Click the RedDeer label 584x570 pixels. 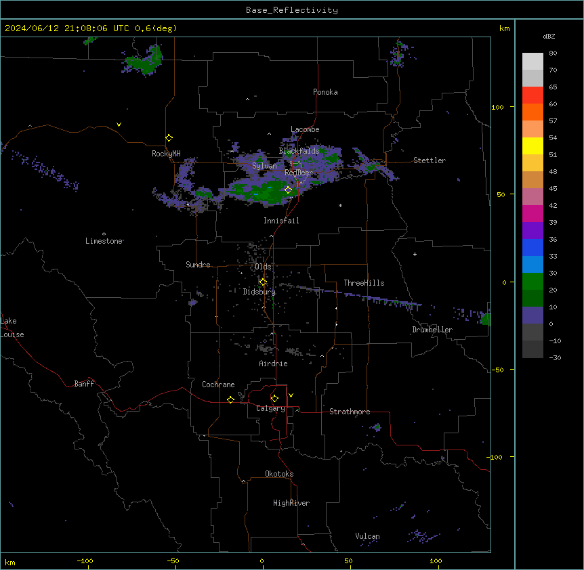pos(299,173)
